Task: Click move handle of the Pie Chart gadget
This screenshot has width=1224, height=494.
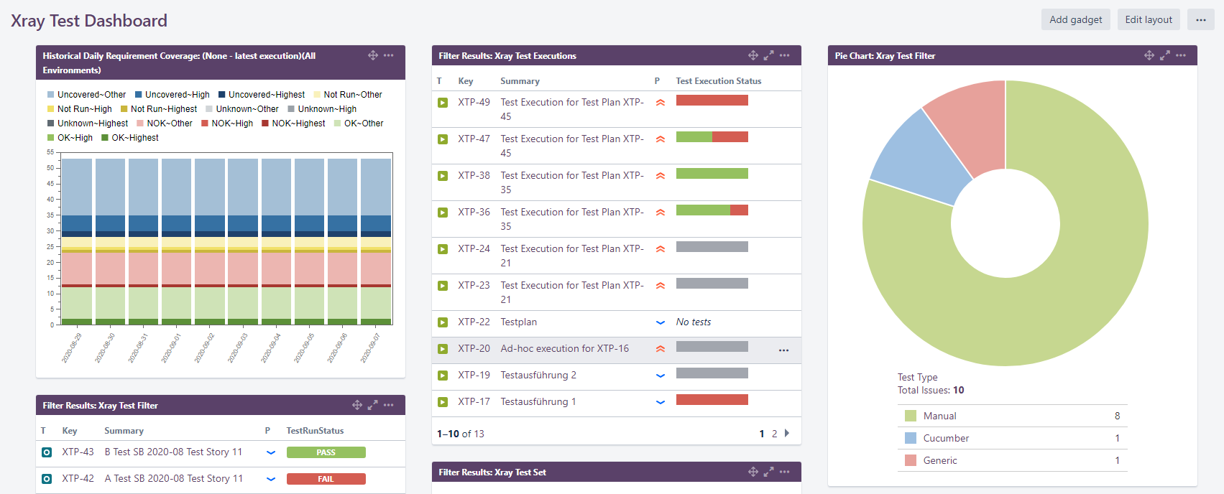Action: tap(1149, 55)
